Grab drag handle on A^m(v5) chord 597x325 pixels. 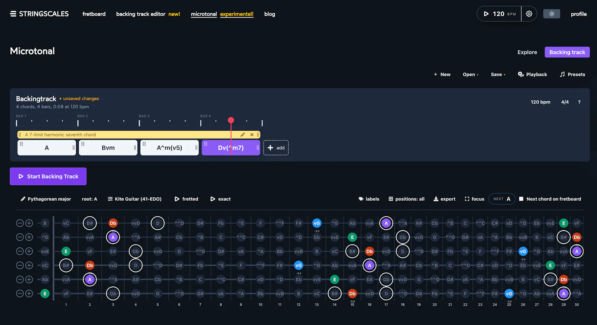coord(144,144)
